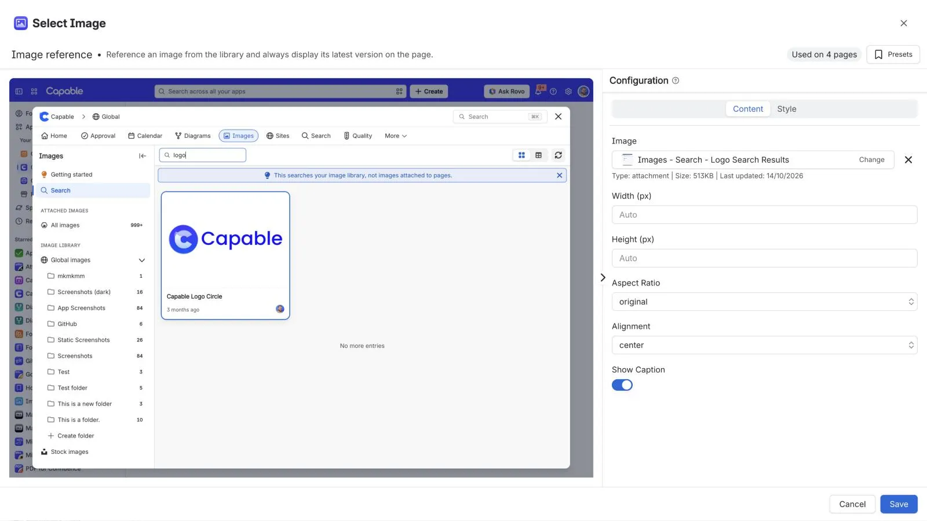Toggle the Show Caption switch
This screenshot has height=521, width=927.
point(622,385)
